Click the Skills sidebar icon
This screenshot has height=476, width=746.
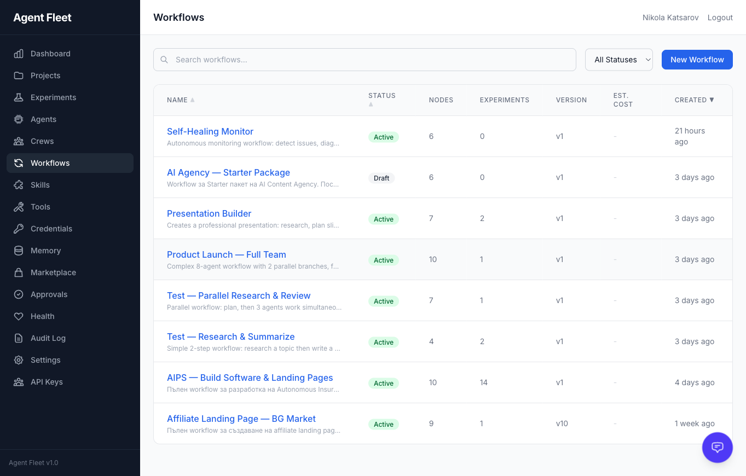(x=19, y=185)
